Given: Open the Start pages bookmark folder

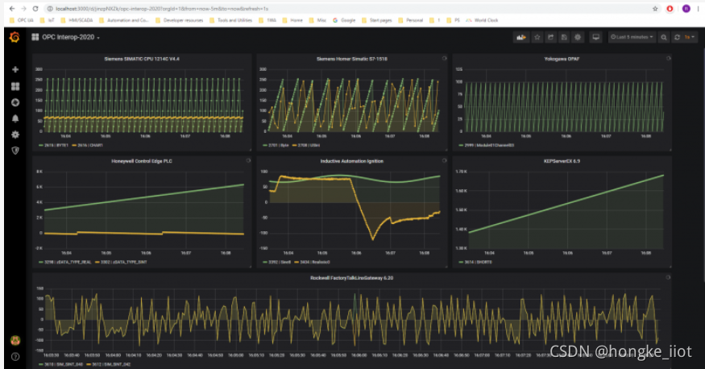Looking at the screenshot, I should pyautogui.click(x=377, y=20).
